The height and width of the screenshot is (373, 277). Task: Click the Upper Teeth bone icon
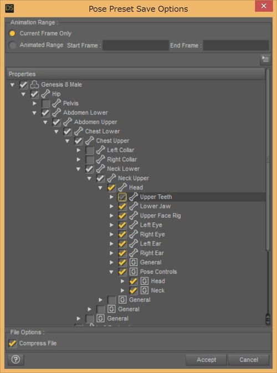tap(134, 197)
